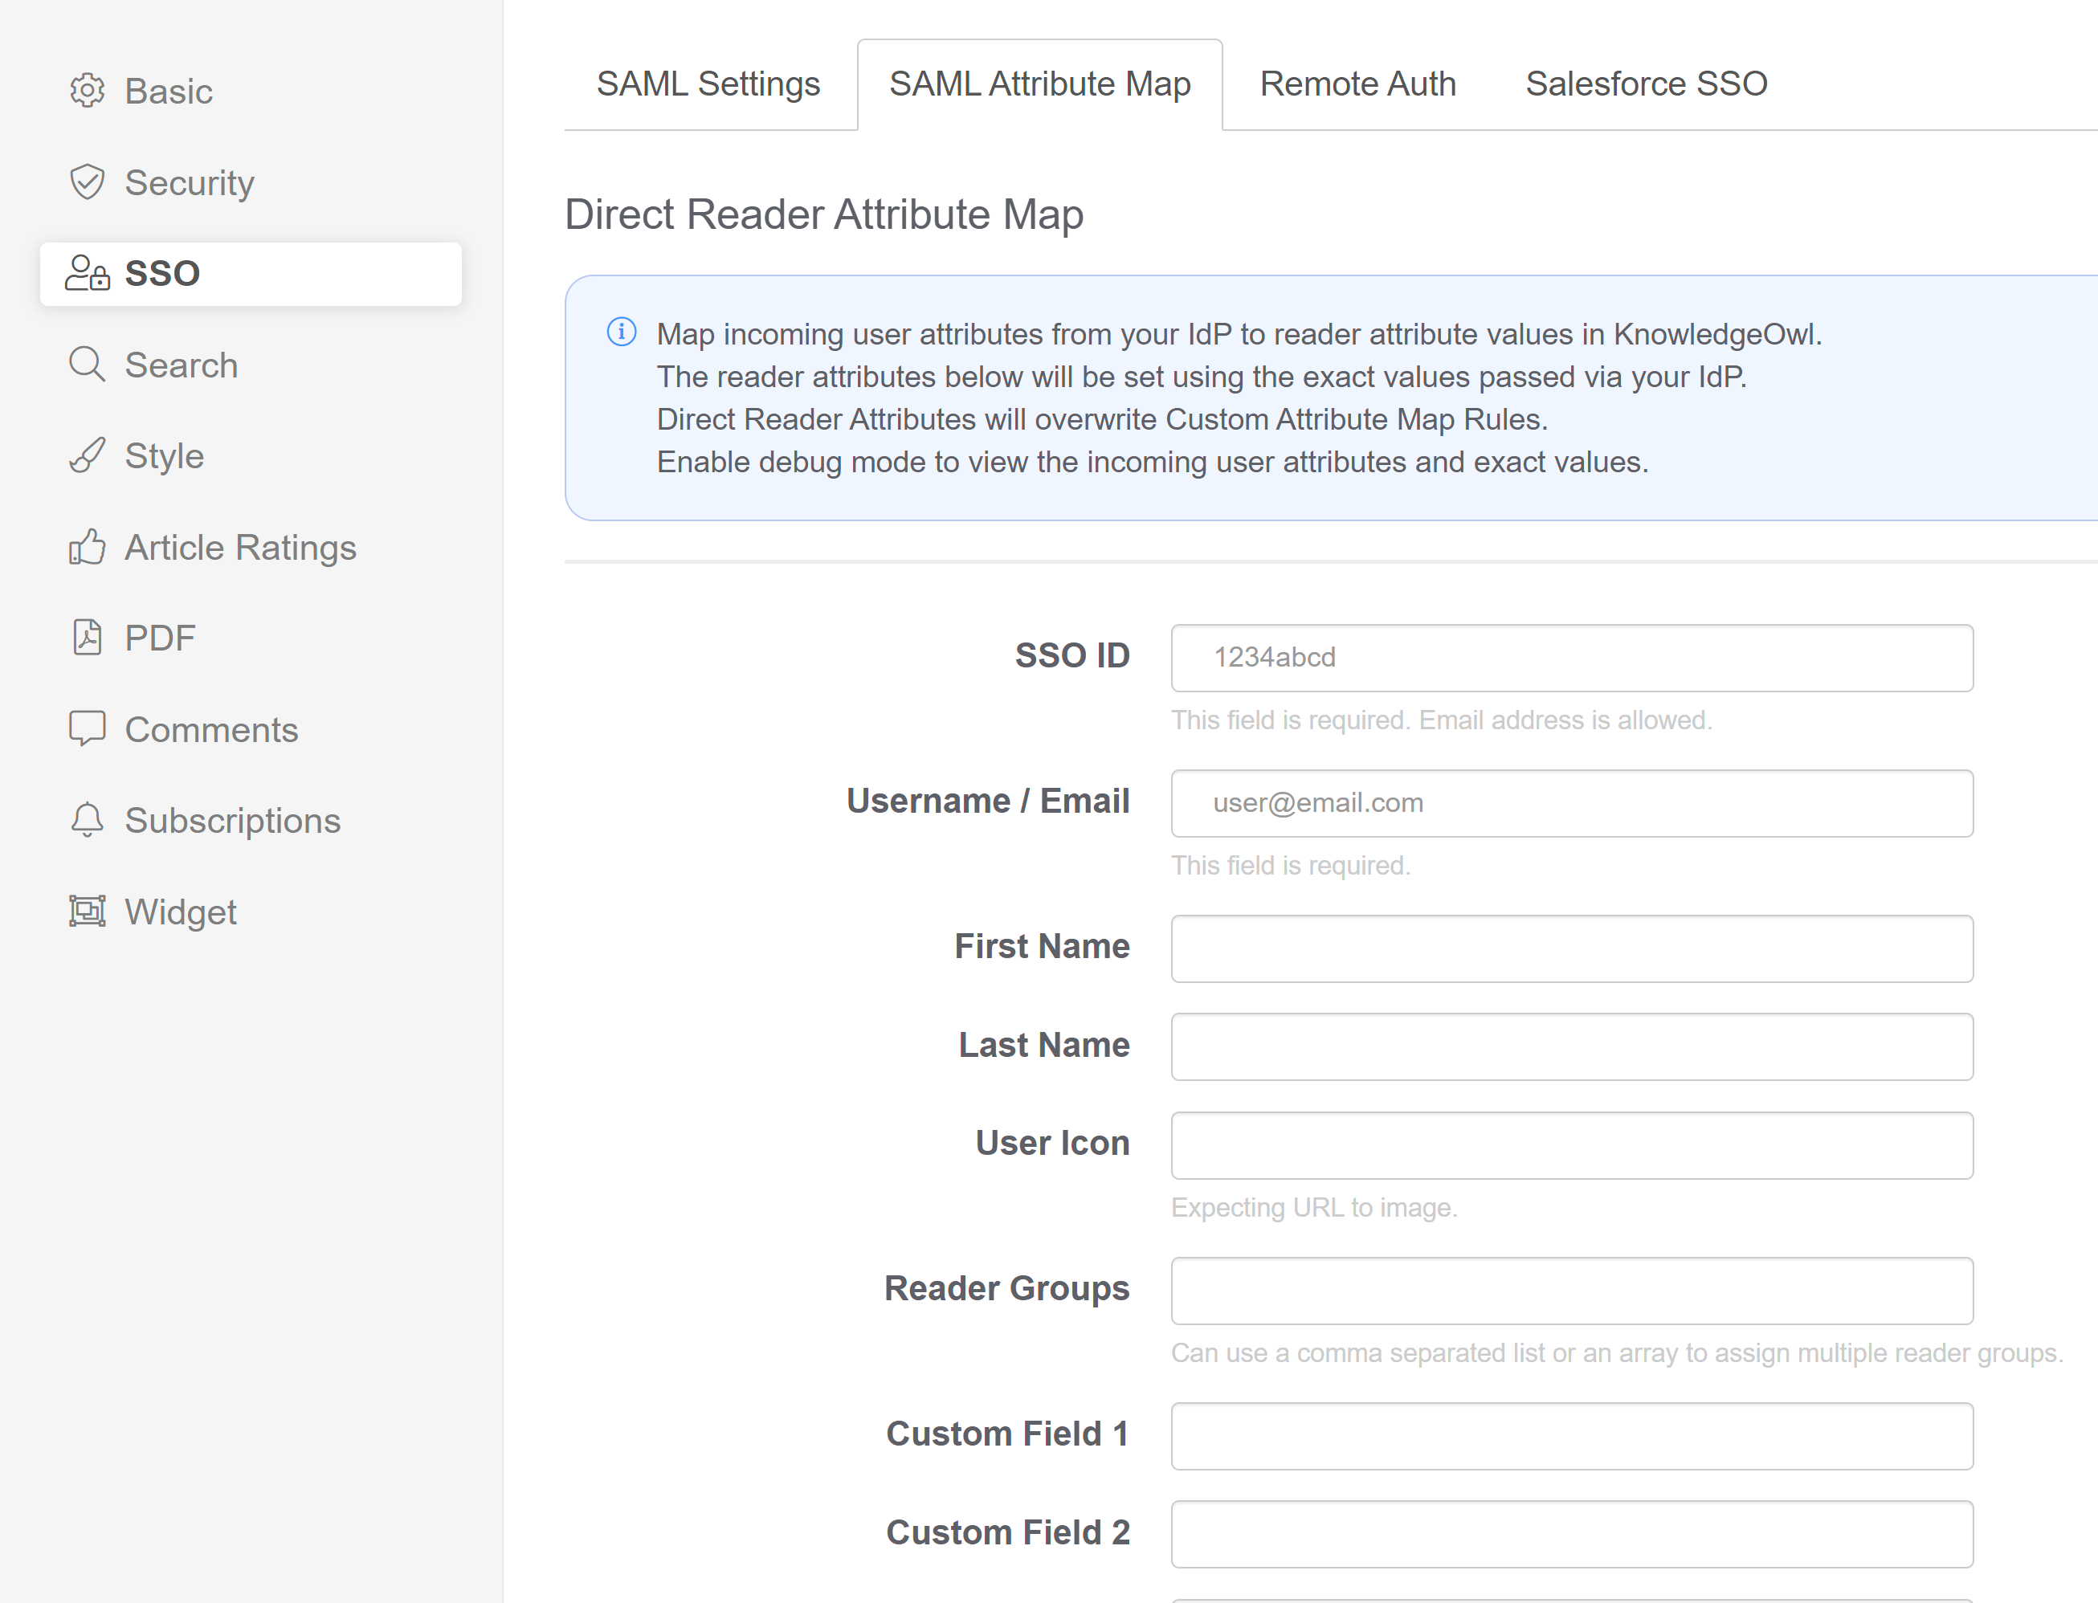Click the Widget frame icon
Viewport: 2098px width, 1603px height.
[x=87, y=912]
